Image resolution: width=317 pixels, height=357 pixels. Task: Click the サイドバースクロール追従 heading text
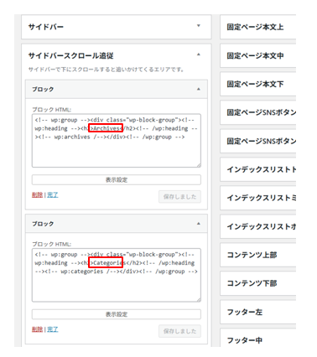pos(70,55)
